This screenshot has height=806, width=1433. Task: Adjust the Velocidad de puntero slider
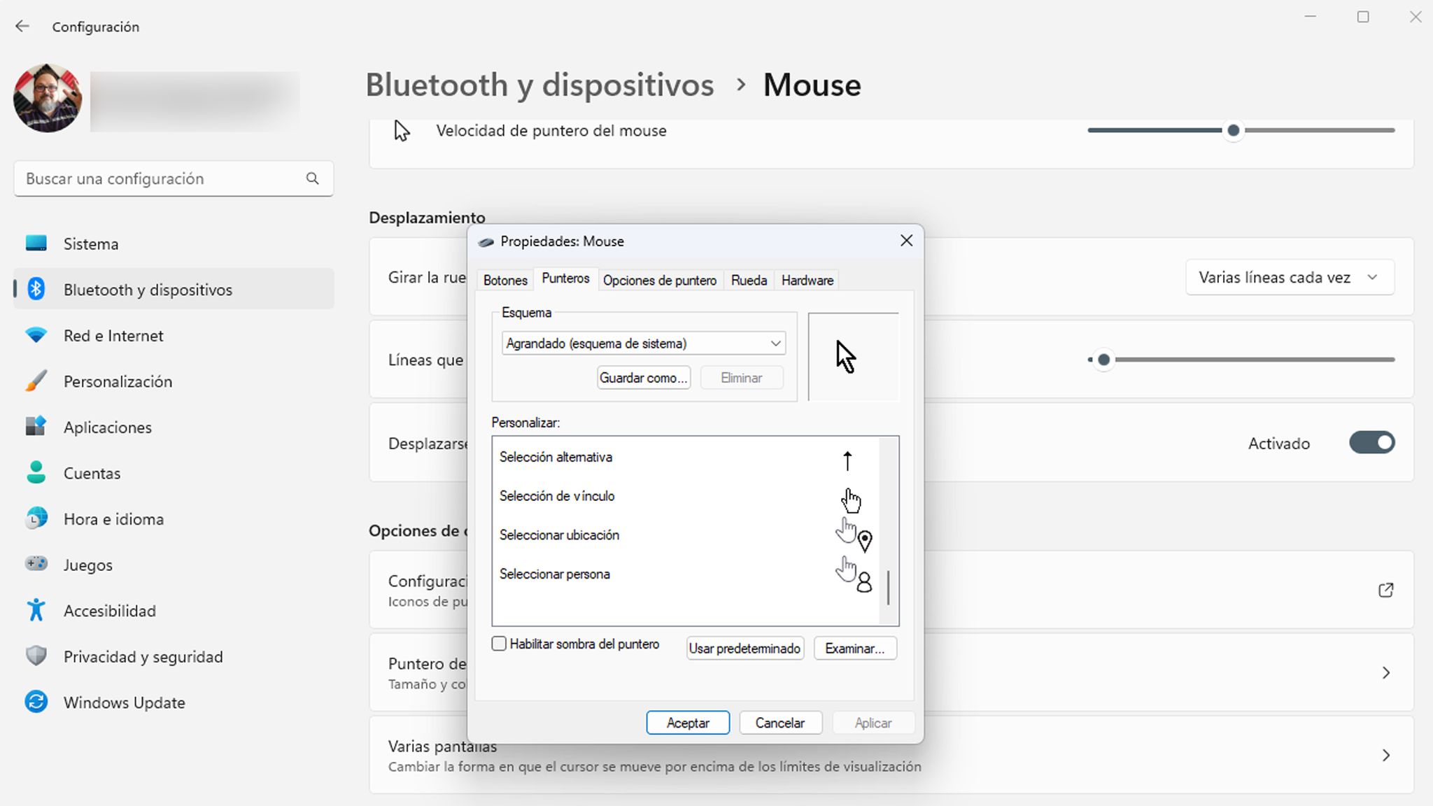click(1234, 130)
